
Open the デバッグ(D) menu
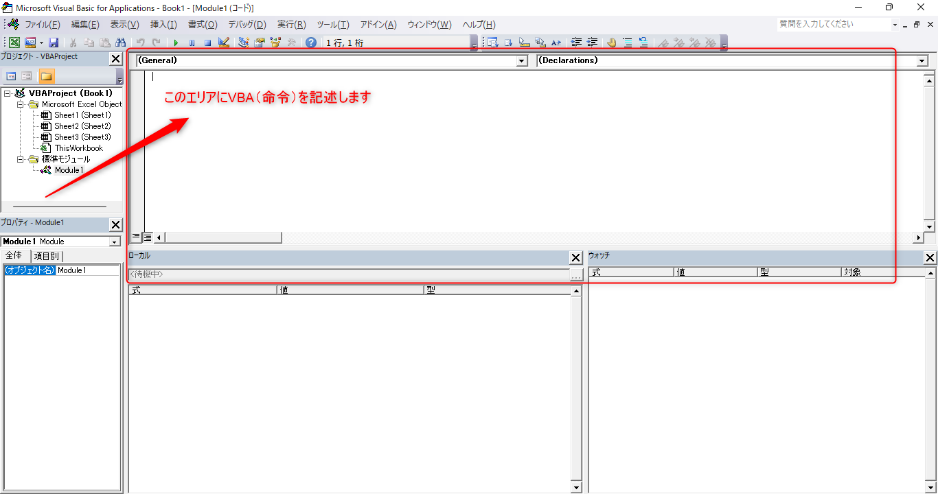point(247,25)
